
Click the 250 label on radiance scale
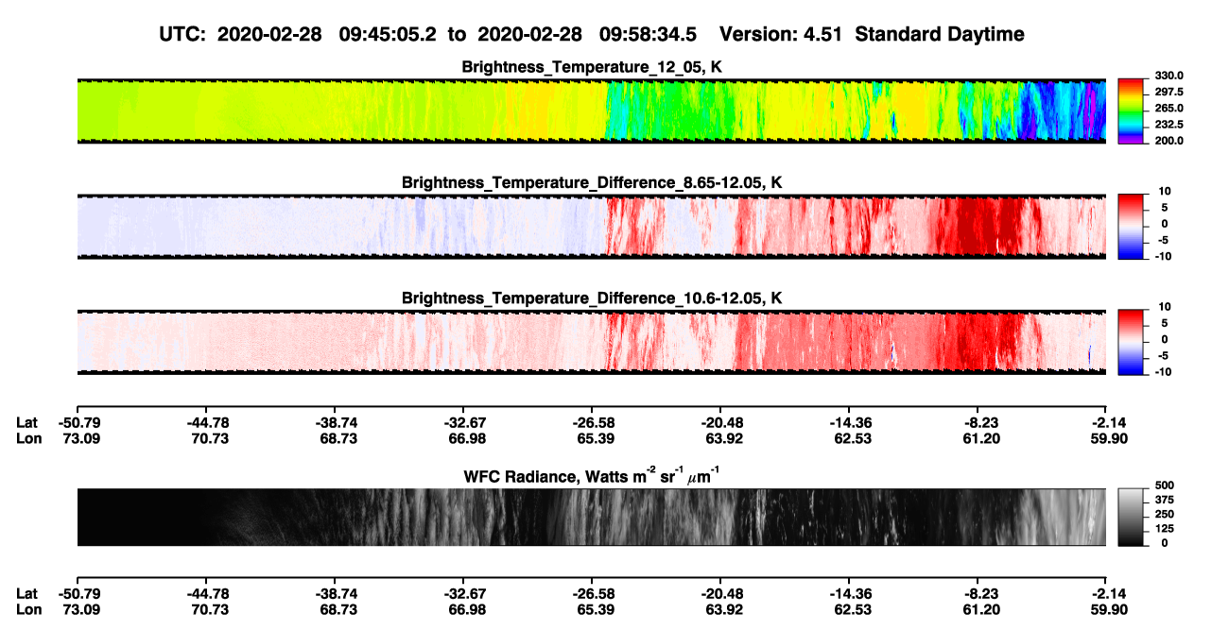coord(1163,514)
